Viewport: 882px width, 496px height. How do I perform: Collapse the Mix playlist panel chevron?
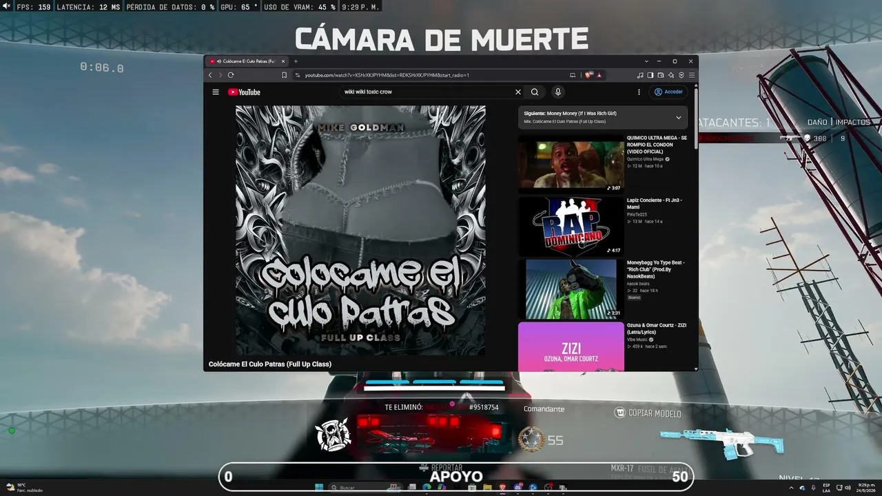coord(678,117)
